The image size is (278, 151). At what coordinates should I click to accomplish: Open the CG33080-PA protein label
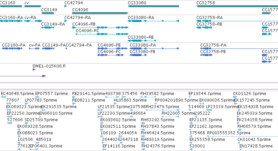(x=143, y=45)
